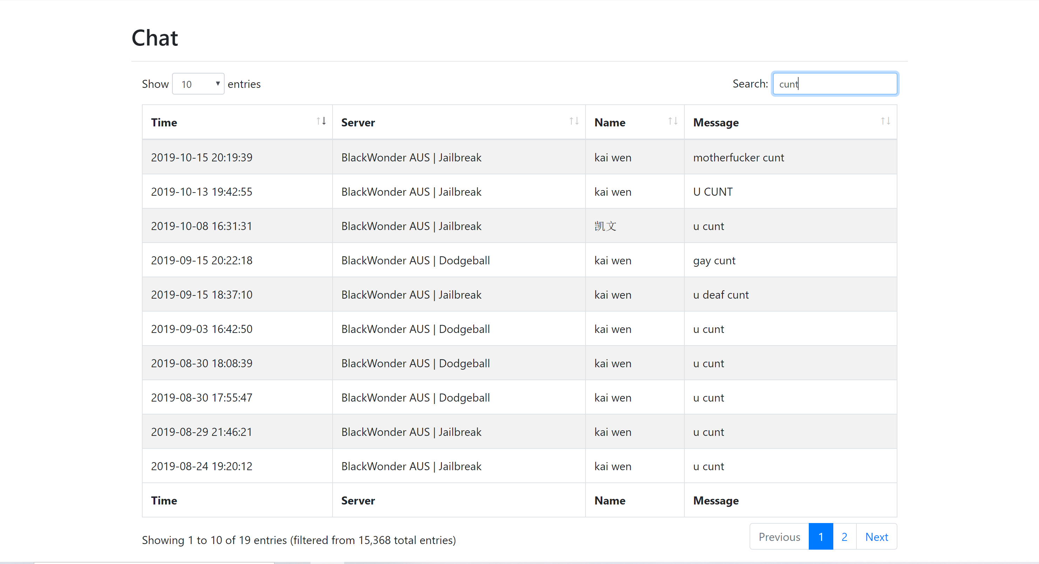Select timestamp 2019-08-30 17:55:47
Image resolution: width=1039 pixels, height=564 pixels.
[x=202, y=398]
